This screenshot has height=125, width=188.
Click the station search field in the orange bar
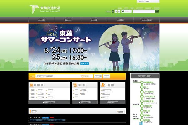[64, 76]
